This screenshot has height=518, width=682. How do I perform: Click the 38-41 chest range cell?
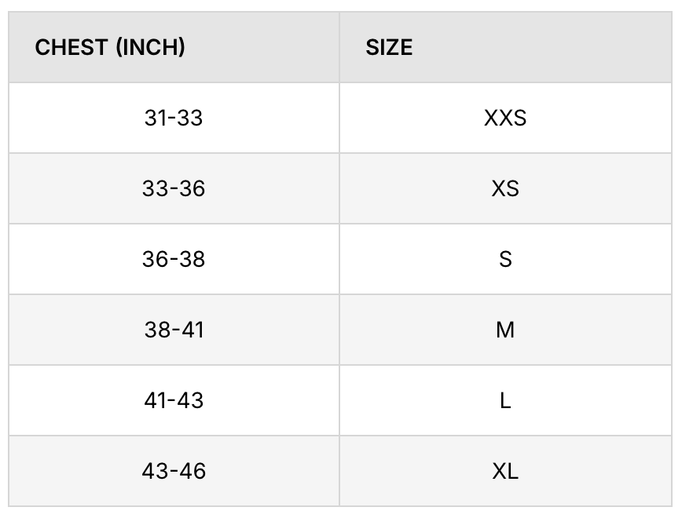pyautogui.click(x=174, y=330)
